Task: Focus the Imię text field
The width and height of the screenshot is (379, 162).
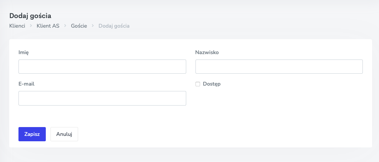Action: tap(102, 66)
